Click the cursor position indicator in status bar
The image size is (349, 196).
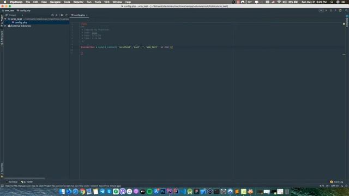coord(322,186)
